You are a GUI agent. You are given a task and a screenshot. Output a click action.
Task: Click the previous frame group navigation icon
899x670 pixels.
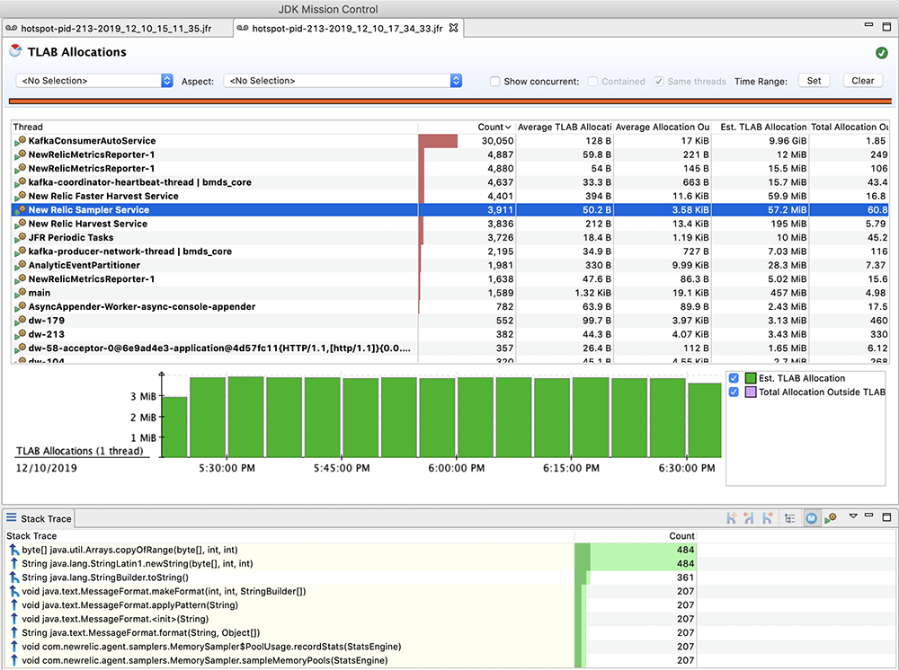pyautogui.click(x=747, y=517)
